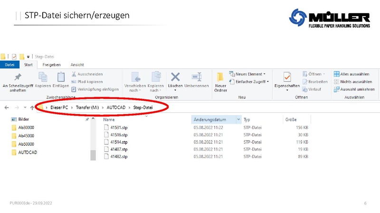Select the file 41531.stp
The width and height of the screenshot is (380, 213).
[x=119, y=127]
